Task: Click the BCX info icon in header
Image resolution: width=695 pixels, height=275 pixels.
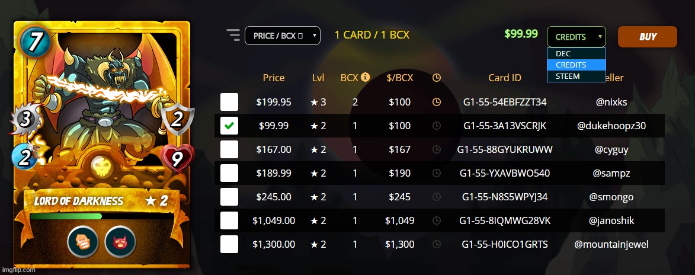Action: point(366,77)
